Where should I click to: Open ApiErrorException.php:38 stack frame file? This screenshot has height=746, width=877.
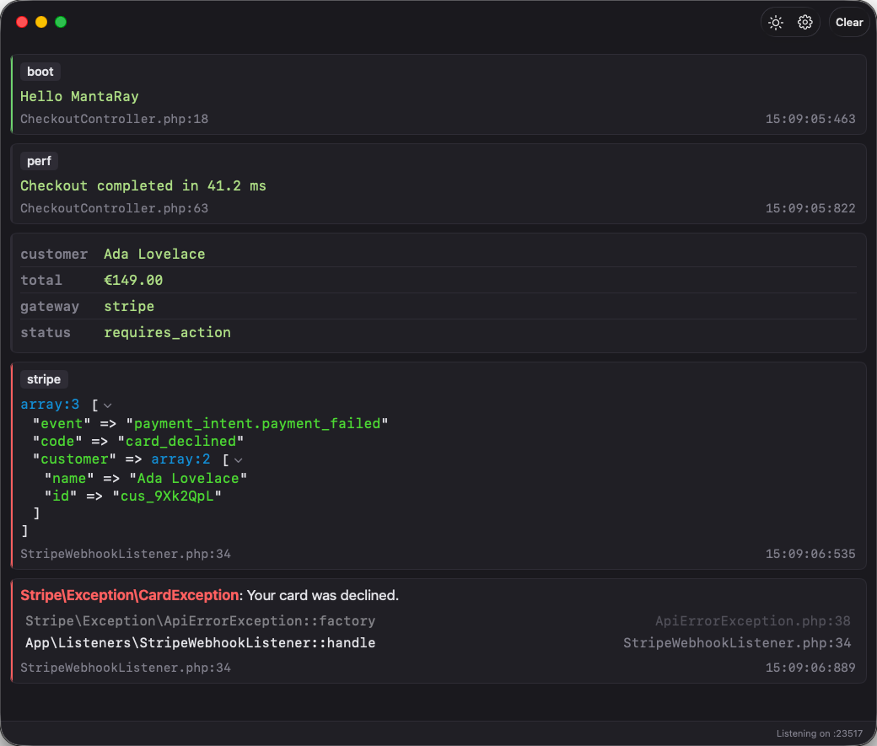753,621
